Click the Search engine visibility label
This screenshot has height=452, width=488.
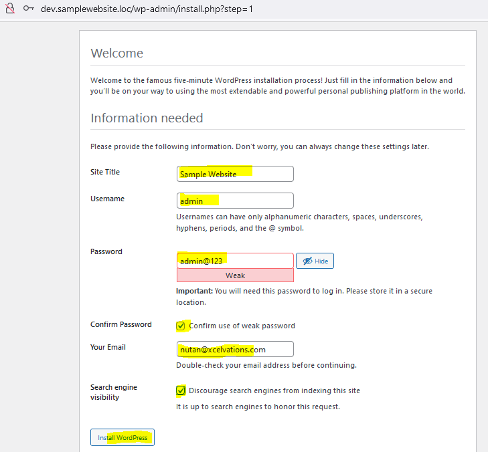coord(114,392)
